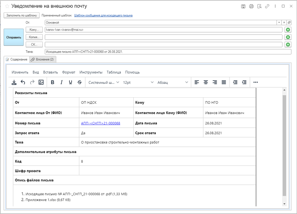This screenshot has width=297, height=214.
Task: Click the download/save icon in editor toolbar
Action: [x=14, y=82]
